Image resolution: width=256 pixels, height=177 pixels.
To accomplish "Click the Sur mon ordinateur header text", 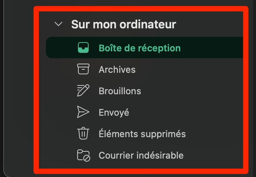I will point(123,25).
